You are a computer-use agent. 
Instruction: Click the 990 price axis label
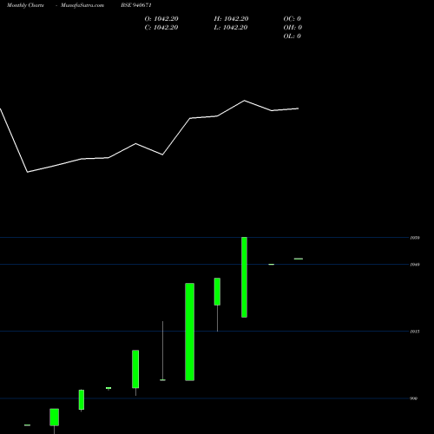click(414, 398)
